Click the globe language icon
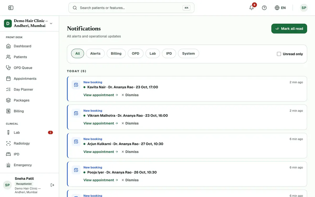 click(x=277, y=8)
